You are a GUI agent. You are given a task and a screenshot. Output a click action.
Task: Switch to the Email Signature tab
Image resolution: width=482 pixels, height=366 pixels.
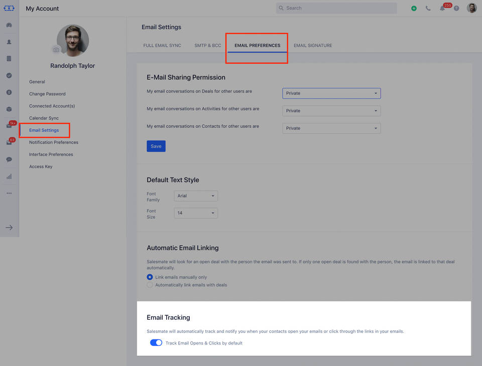click(313, 45)
